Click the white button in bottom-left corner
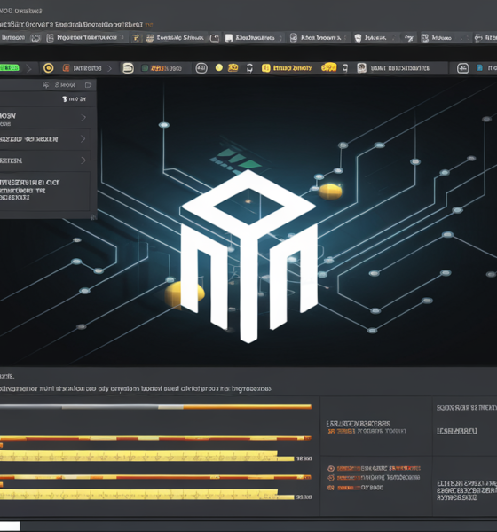The width and height of the screenshot is (497, 532). [10, 526]
